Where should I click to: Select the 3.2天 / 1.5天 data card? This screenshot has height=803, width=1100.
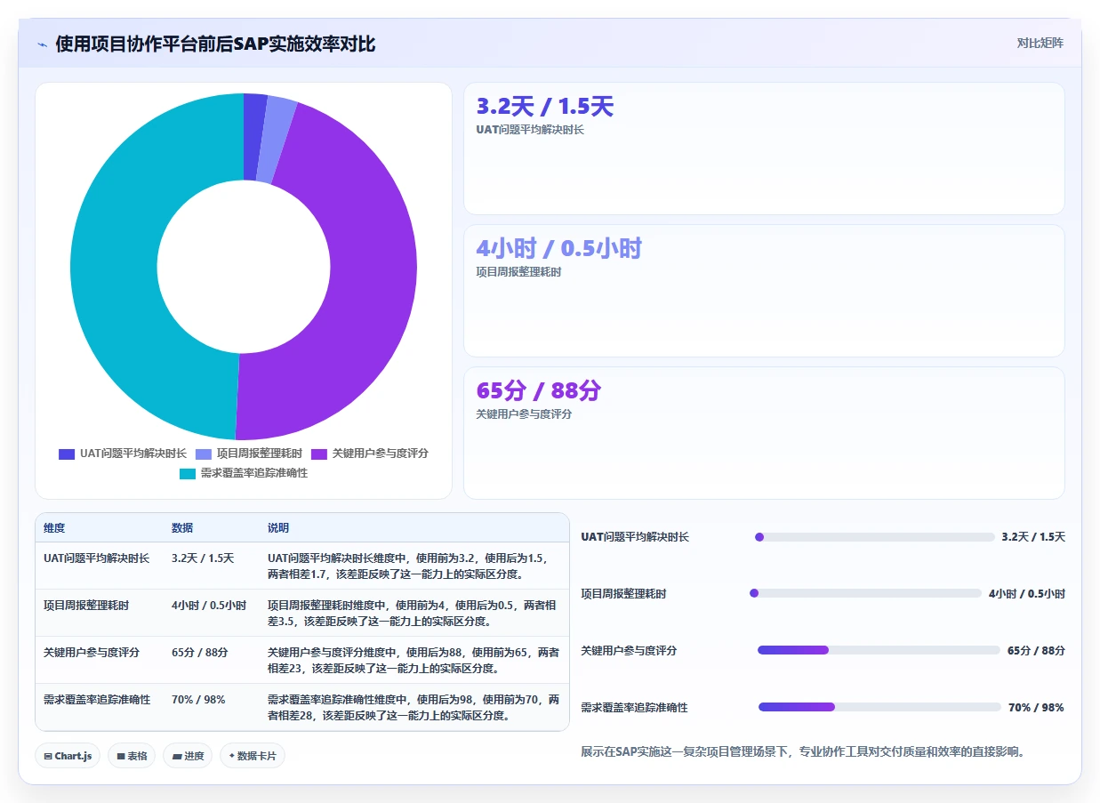(x=764, y=149)
